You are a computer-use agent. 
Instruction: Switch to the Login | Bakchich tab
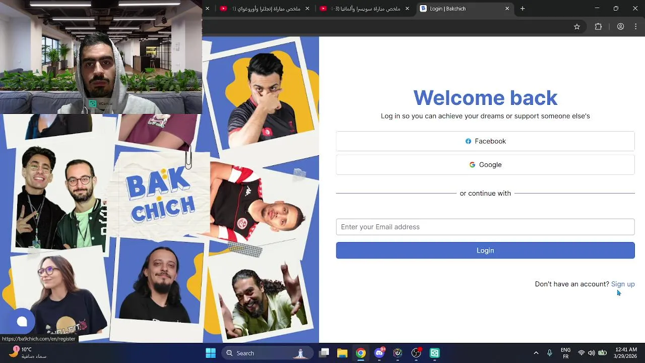pos(465,9)
